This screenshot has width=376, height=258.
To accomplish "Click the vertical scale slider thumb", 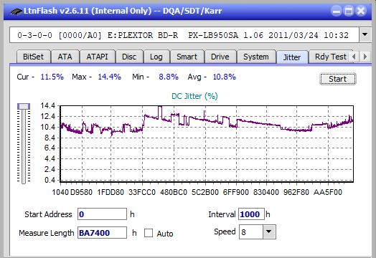I will click(x=24, y=106).
